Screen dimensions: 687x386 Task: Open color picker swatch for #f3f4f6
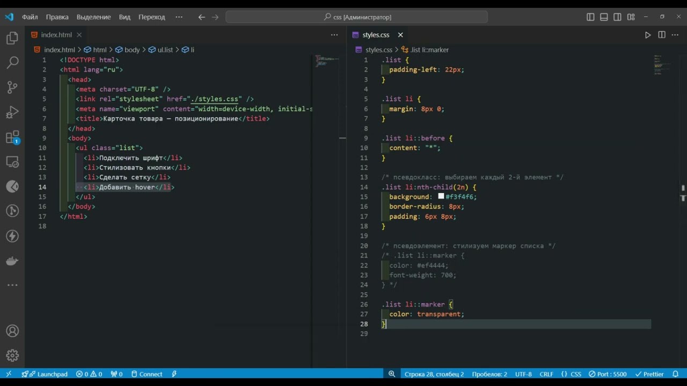point(441,197)
